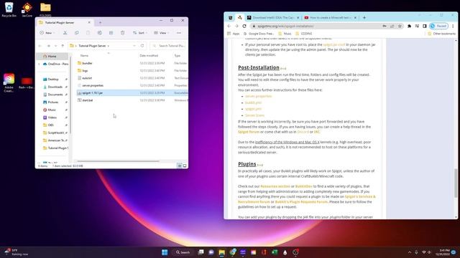Open the Discord link on the wiki page
Screen dimensions: 460x258
pyautogui.click(x=303, y=132)
